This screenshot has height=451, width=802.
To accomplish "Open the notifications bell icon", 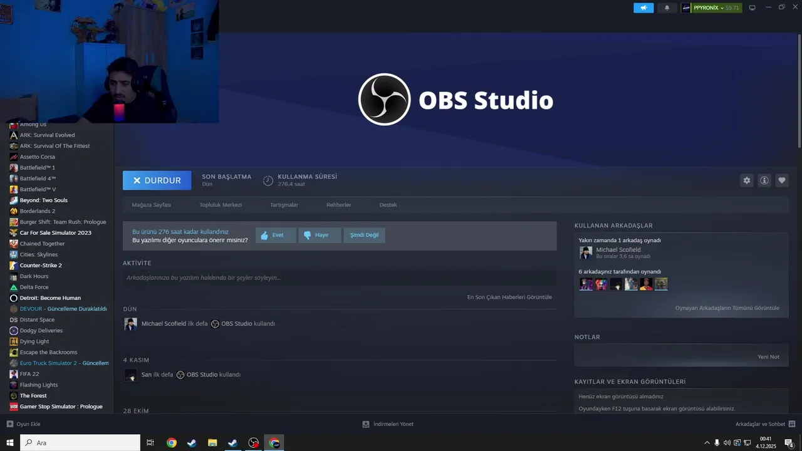I will (667, 8).
